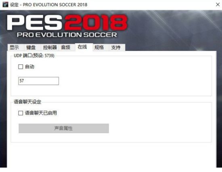This screenshot has width=222, height=172.
Task: Select the 控制器 tab
Action: pyautogui.click(x=50, y=47)
